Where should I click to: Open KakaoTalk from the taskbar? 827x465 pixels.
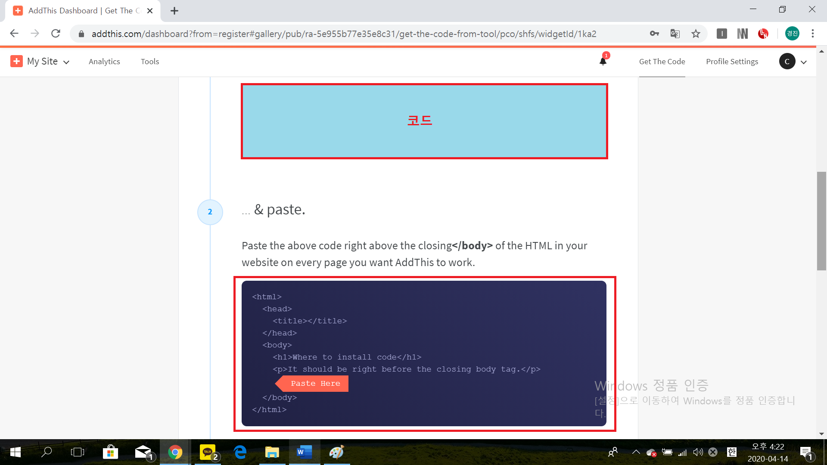click(x=208, y=452)
